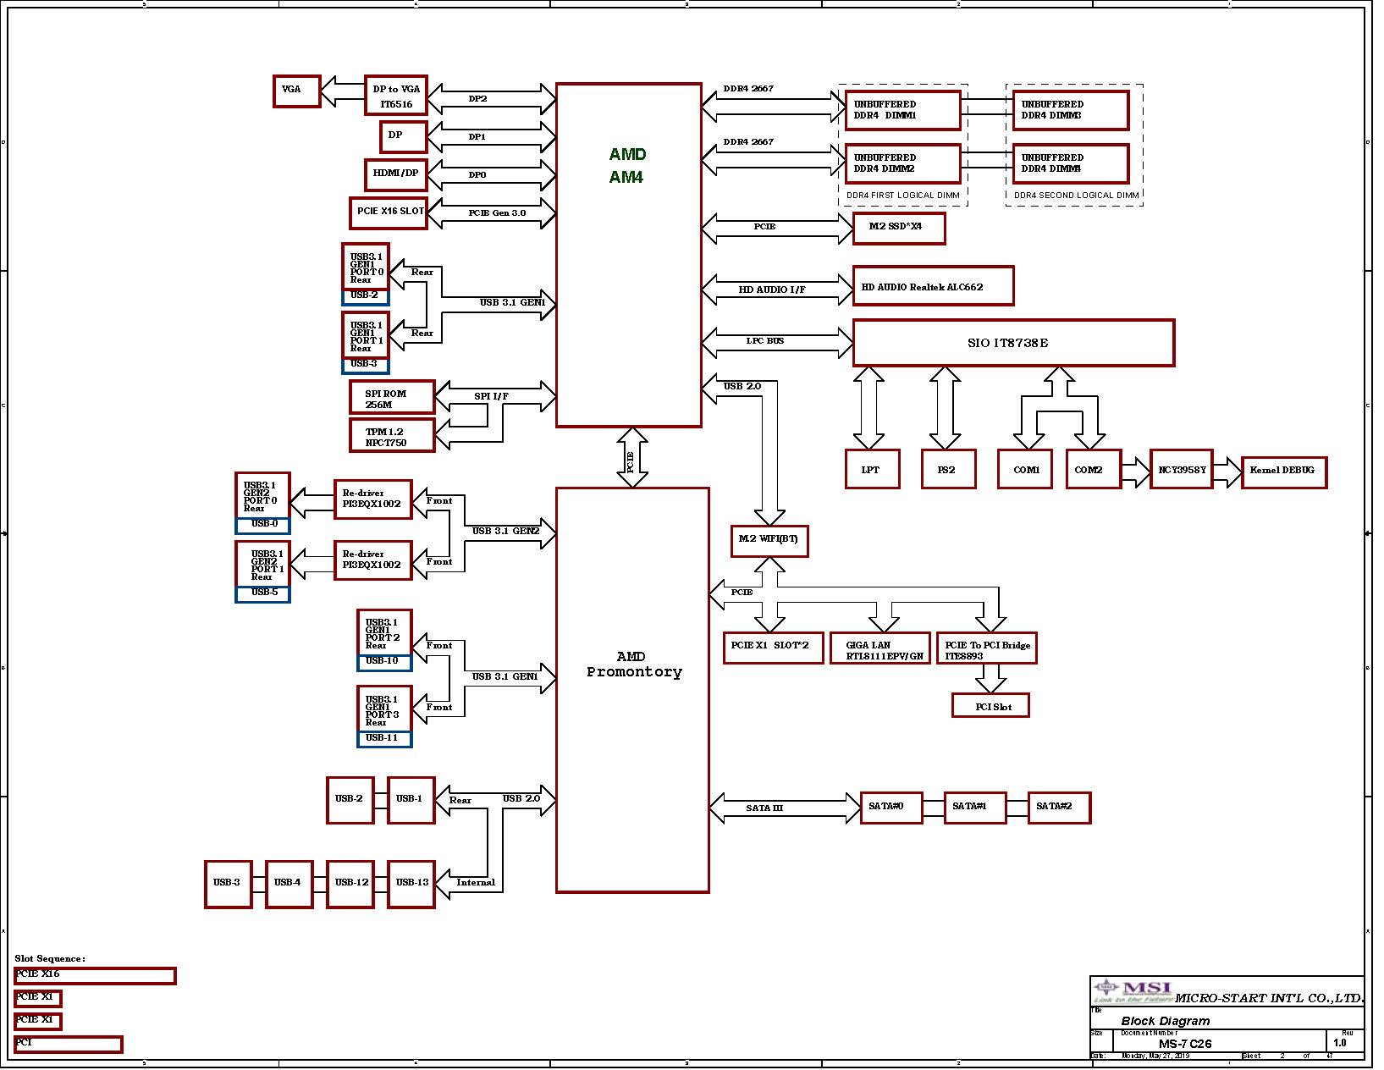Click the TPM 1.2 NPCT750 block
The image size is (1384, 1070).
393,435
